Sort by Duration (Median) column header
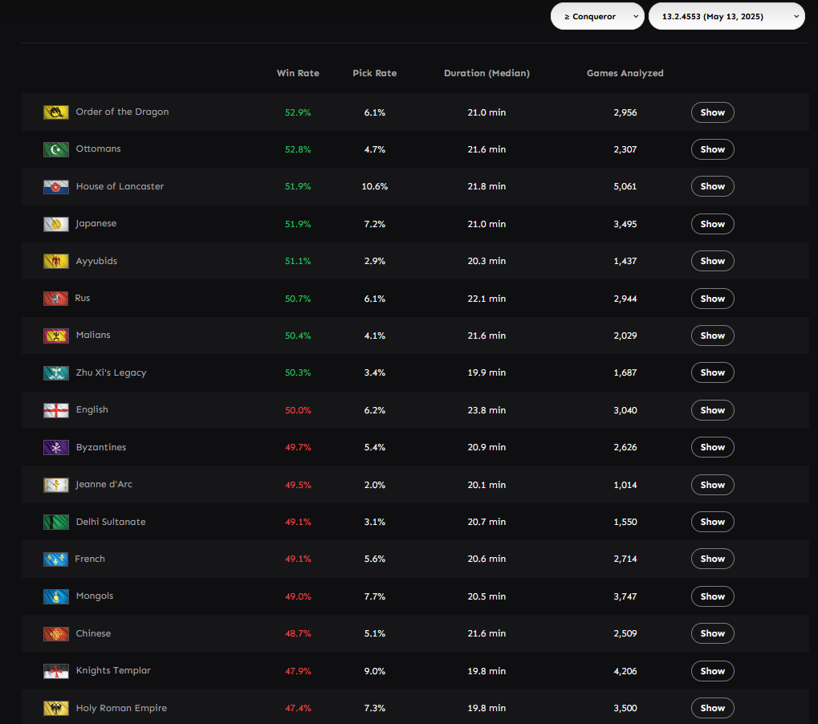 [x=486, y=73]
